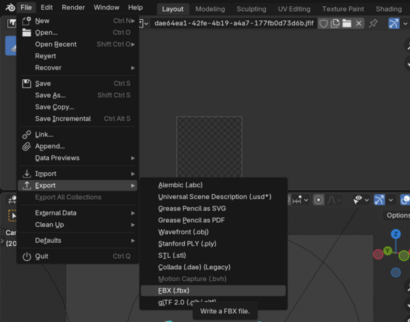This screenshot has height=322, width=410.
Task: Click the Export menu entry
Action: [x=78, y=185]
